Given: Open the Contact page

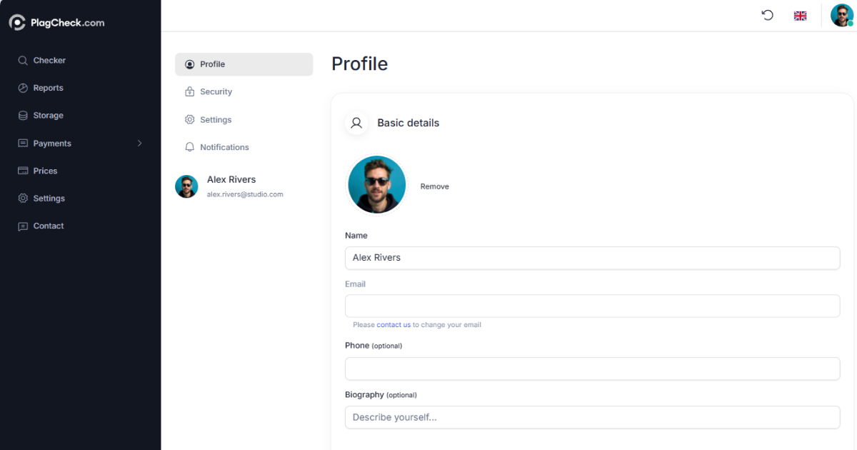Looking at the screenshot, I should coord(49,226).
